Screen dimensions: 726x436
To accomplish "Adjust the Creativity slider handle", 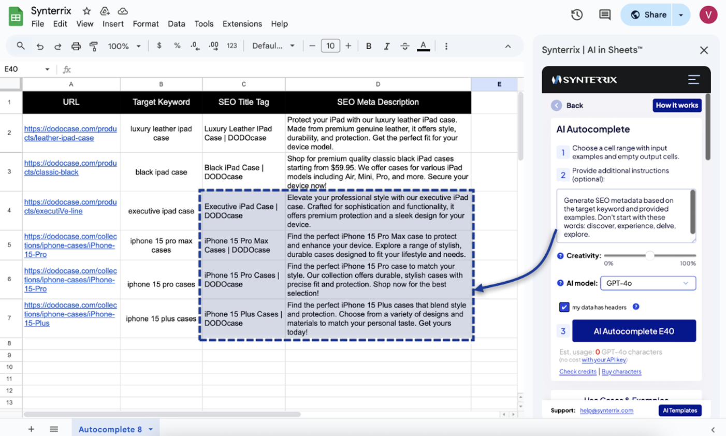I will click(649, 255).
